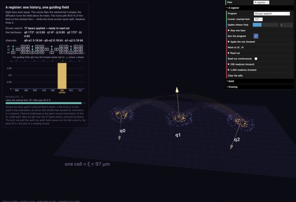
Task: Click the text '17 layers applied — ready to read out'
Action: click(x=47, y=28)
